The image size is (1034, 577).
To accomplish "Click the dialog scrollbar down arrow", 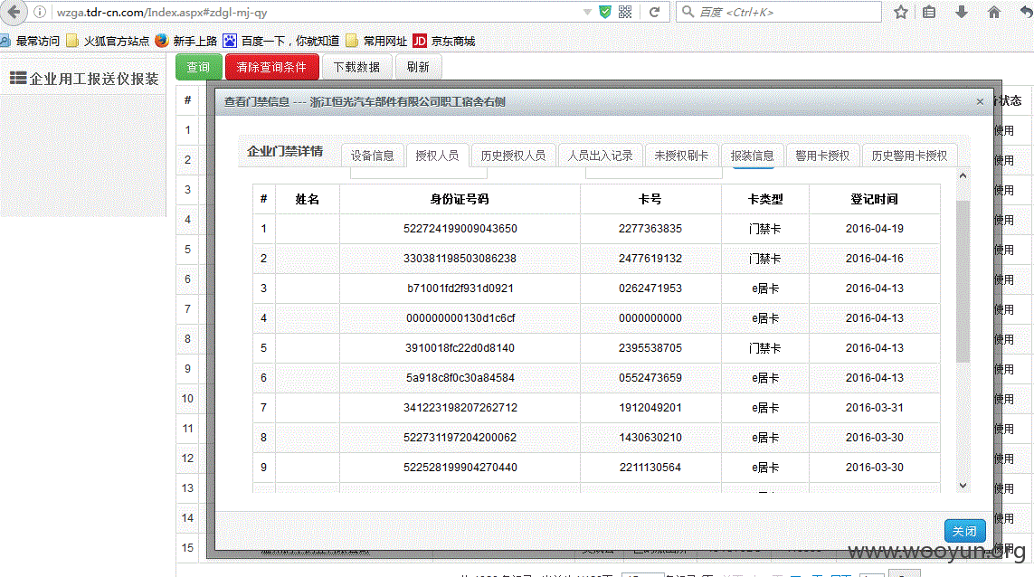I will coord(963,486).
